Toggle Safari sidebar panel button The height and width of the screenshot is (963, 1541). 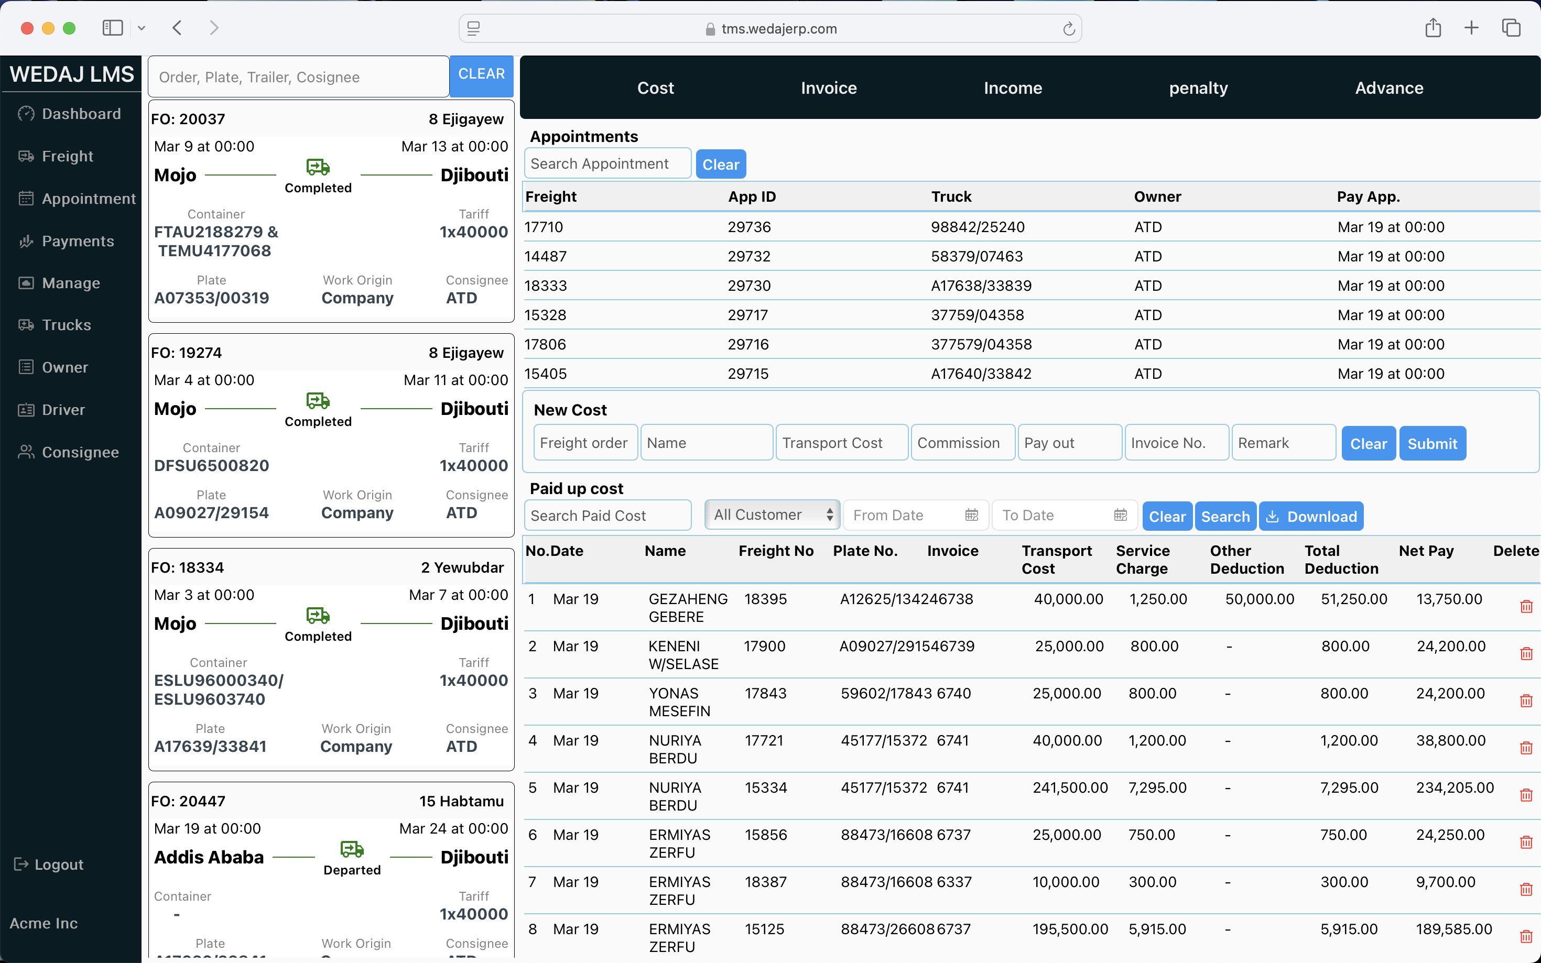point(113,28)
